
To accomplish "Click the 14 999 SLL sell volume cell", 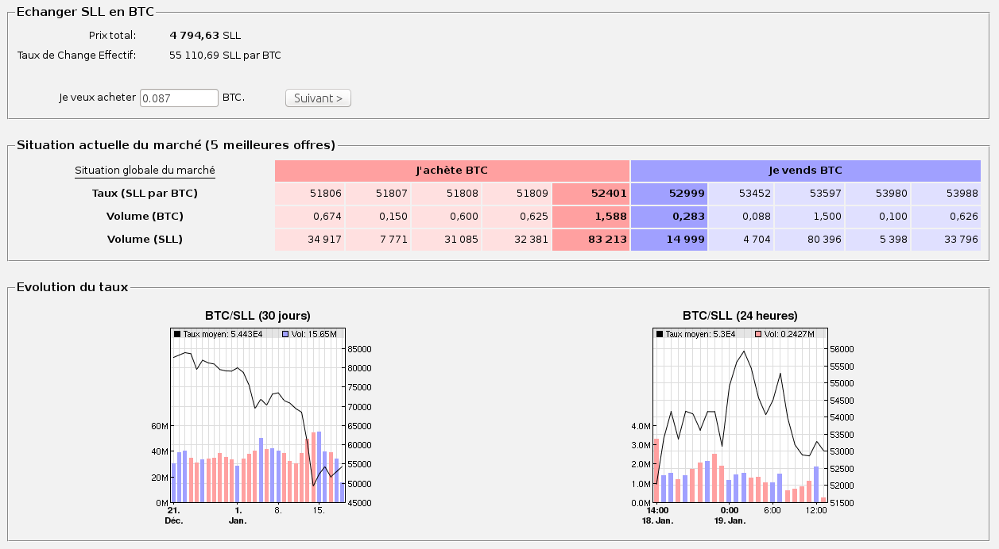I will 669,240.
